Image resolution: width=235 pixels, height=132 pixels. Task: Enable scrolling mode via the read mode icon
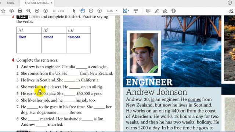[x=136, y=11]
